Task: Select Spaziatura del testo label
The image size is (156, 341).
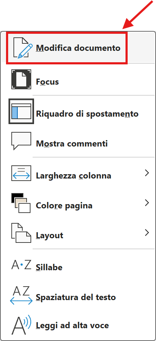Action: tap(76, 297)
